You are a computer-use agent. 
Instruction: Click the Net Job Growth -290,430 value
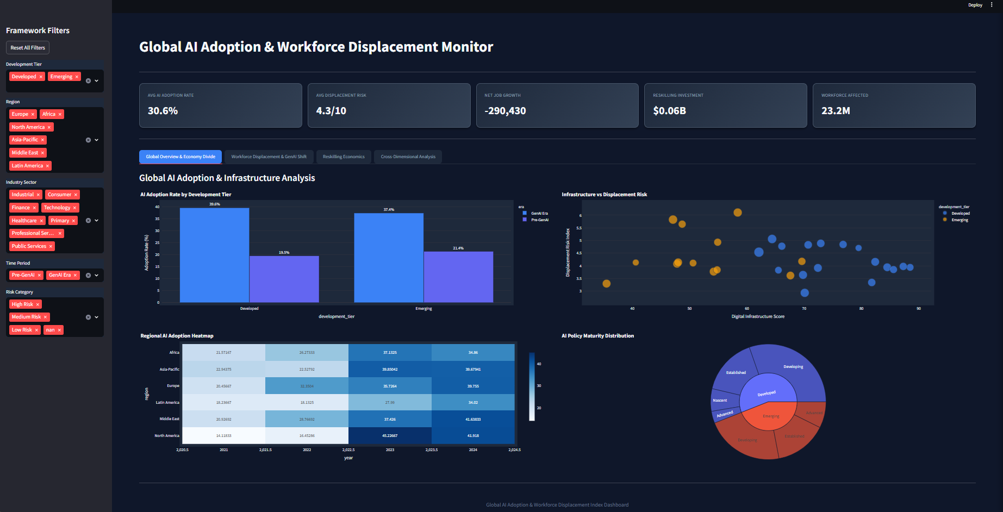point(505,111)
